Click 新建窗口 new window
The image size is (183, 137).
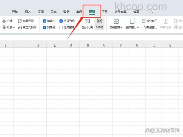(x=150, y=27)
